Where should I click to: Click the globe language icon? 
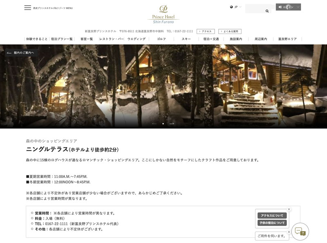231,7
